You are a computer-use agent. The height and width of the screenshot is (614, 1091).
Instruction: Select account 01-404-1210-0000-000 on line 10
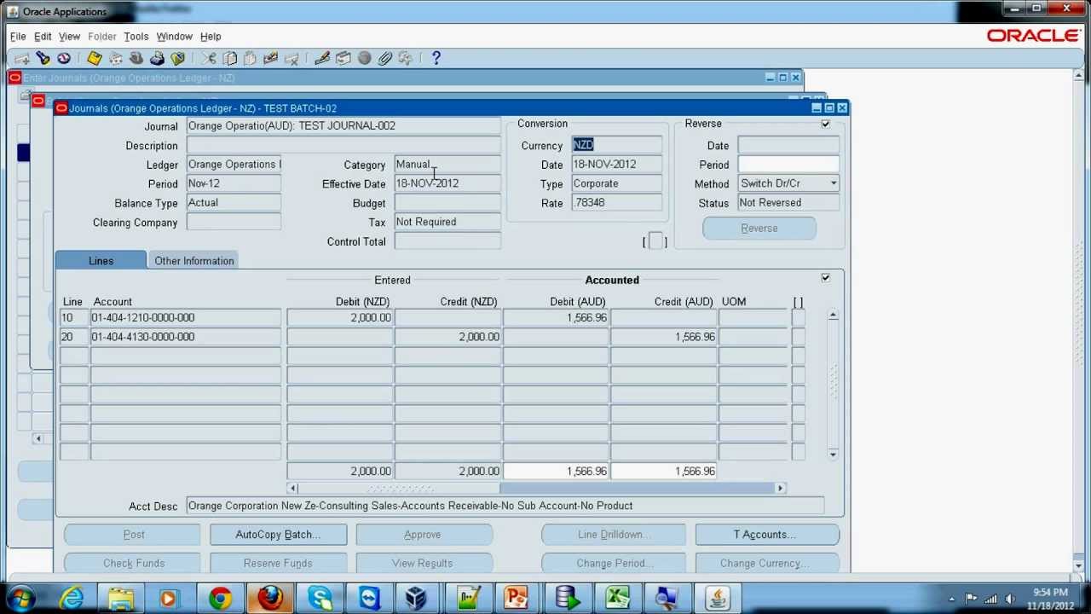click(x=186, y=317)
